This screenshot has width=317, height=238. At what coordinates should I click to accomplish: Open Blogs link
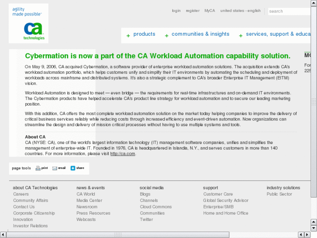pyautogui.click(x=145, y=194)
